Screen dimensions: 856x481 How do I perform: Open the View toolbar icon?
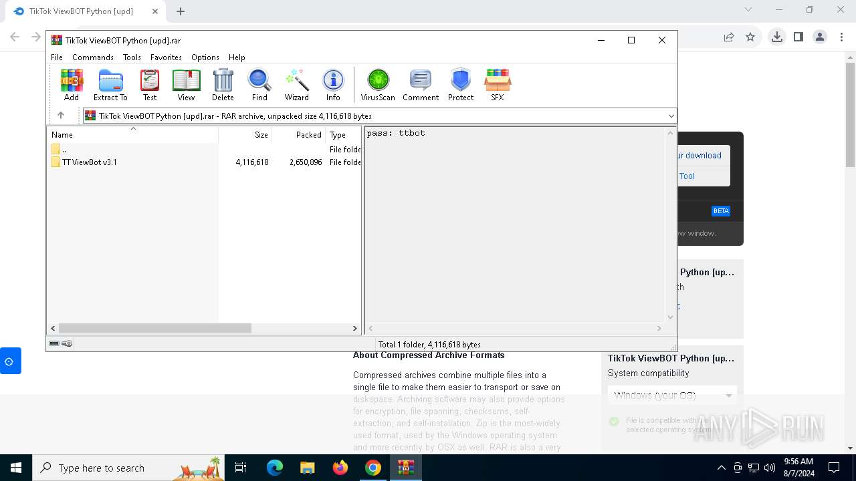tap(186, 85)
